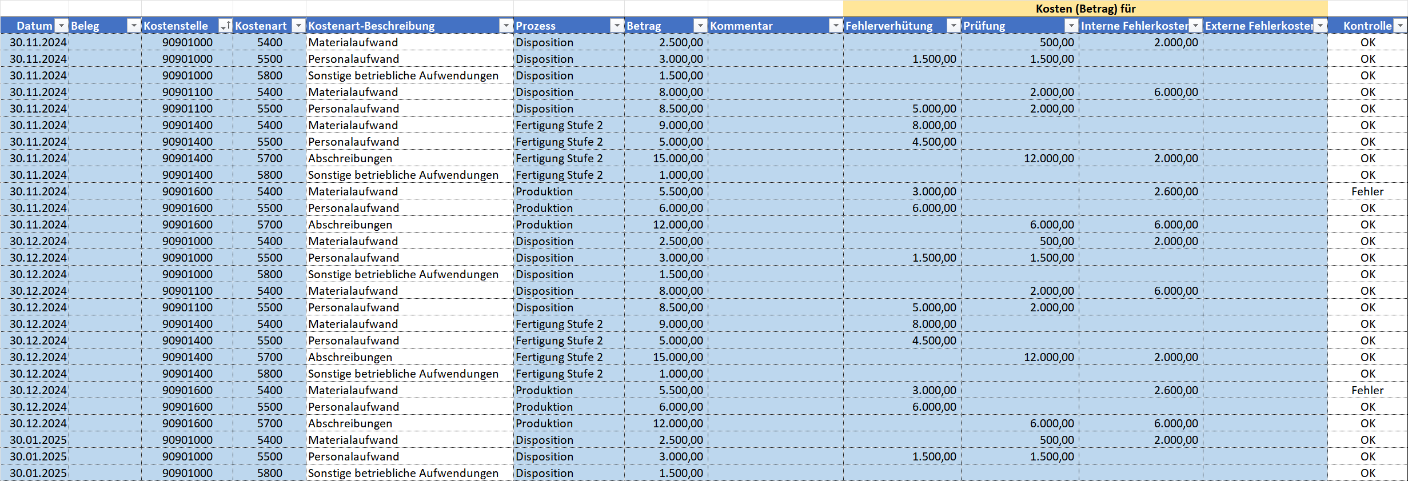Select the 'Kosten (Betrag) für' merged header
The height and width of the screenshot is (481, 1408).
pos(1085,9)
